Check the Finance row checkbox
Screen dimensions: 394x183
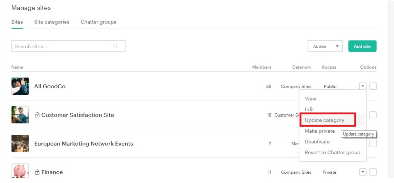point(373,172)
